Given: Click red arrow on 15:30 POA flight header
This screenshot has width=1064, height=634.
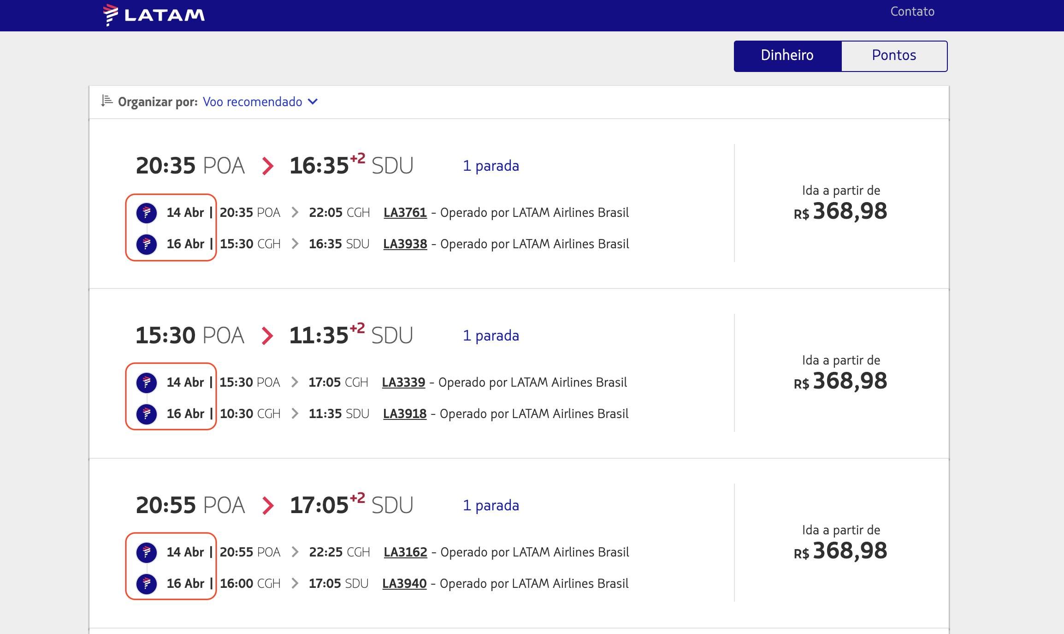Looking at the screenshot, I should tap(268, 336).
